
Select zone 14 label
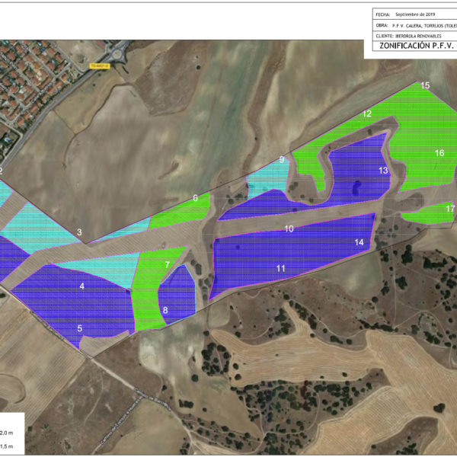coord(359,242)
